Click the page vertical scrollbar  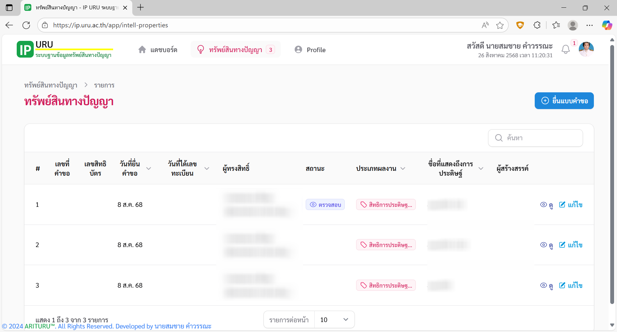tap(612, 174)
